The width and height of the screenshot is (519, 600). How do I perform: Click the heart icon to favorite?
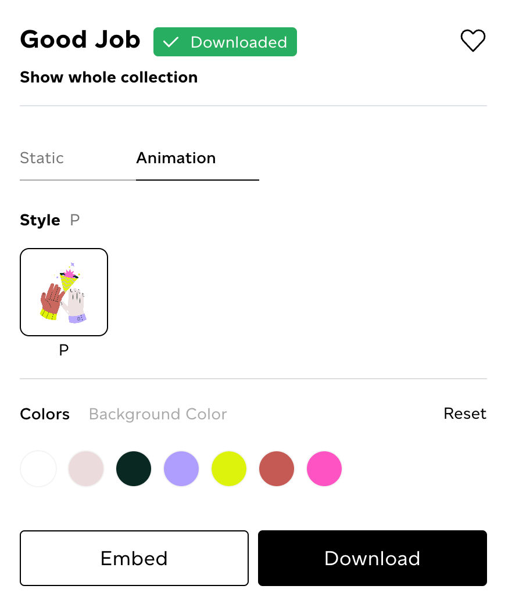click(473, 40)
